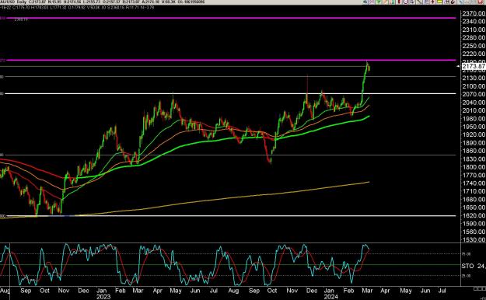Click the 2250.00 price axis label
486x300 pixels.
click(474, 46)
